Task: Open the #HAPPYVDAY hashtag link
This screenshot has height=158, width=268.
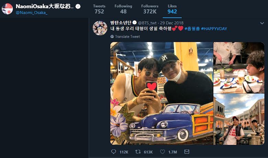Action: (214, 29)
